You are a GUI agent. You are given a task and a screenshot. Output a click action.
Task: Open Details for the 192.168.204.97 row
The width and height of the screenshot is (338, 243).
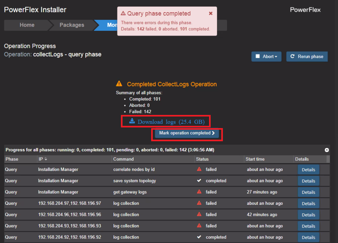tap(309, 204)
